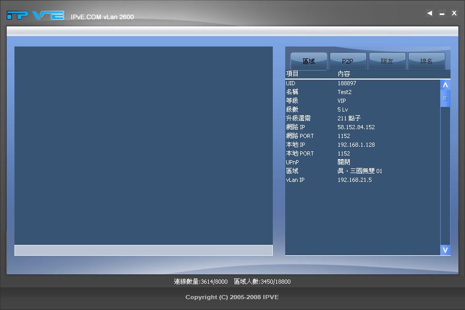The image size is (465, 310).
Task: Minimize the IPvE window
Action: (442, 13)
